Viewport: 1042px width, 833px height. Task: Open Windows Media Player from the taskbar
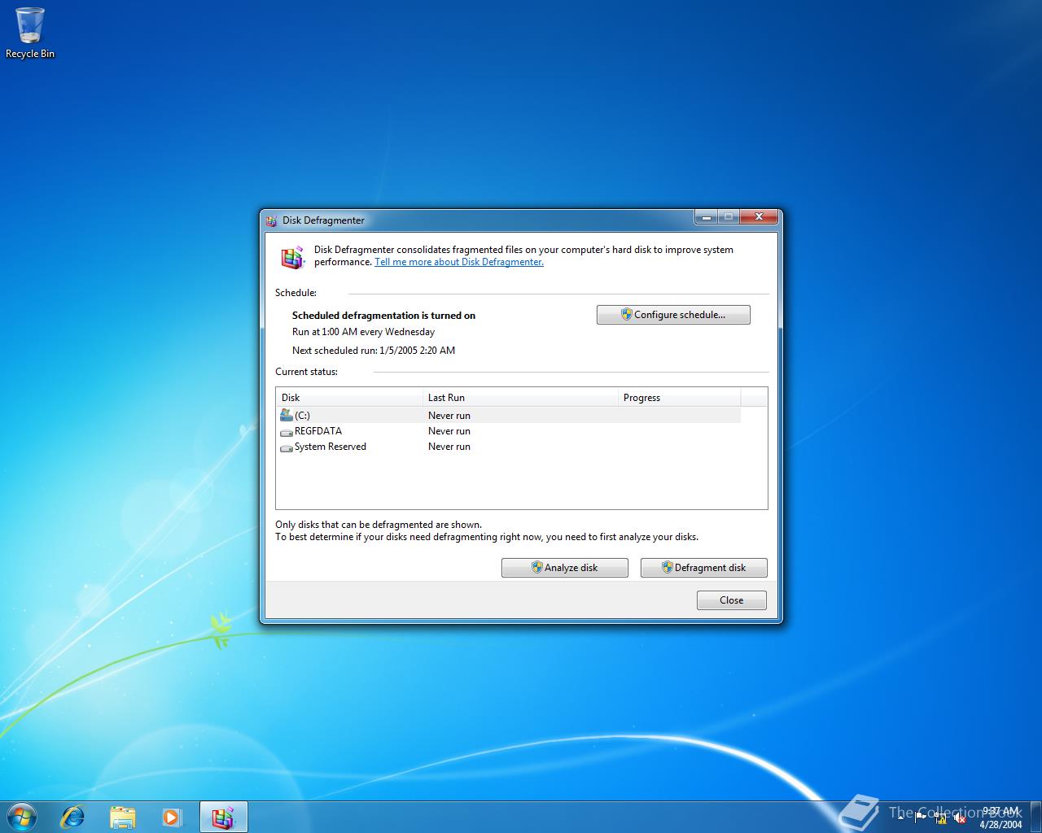[172, 817]
